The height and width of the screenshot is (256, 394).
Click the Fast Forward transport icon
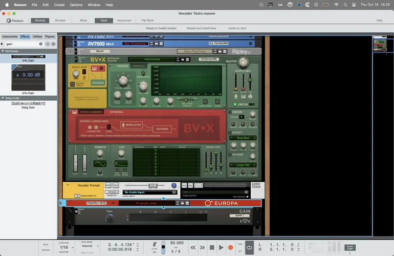pyautogui.click(x=203, y=247)
